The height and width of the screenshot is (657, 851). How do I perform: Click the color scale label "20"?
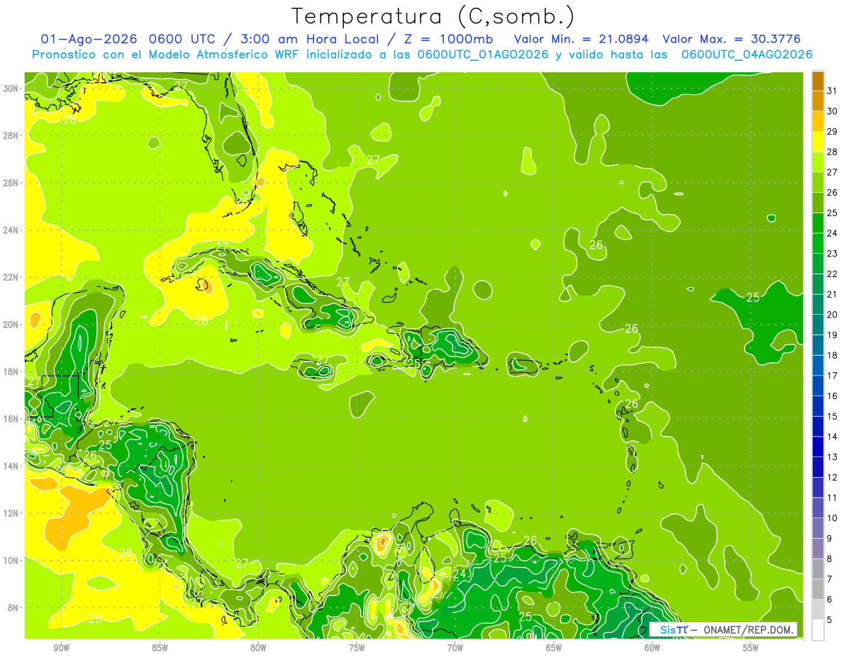click(833, 315)
